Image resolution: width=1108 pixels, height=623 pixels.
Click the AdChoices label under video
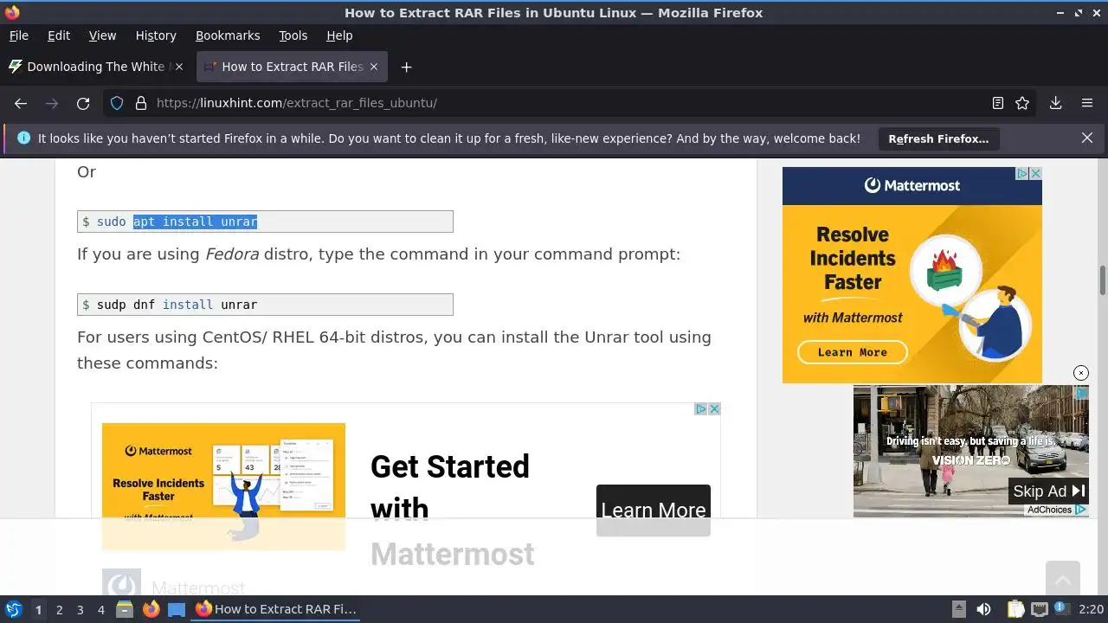coord(1056,510)
